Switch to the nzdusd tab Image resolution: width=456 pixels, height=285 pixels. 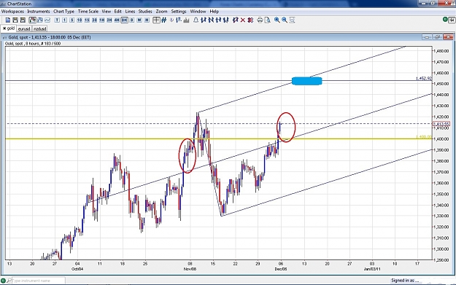pos(39,28)
